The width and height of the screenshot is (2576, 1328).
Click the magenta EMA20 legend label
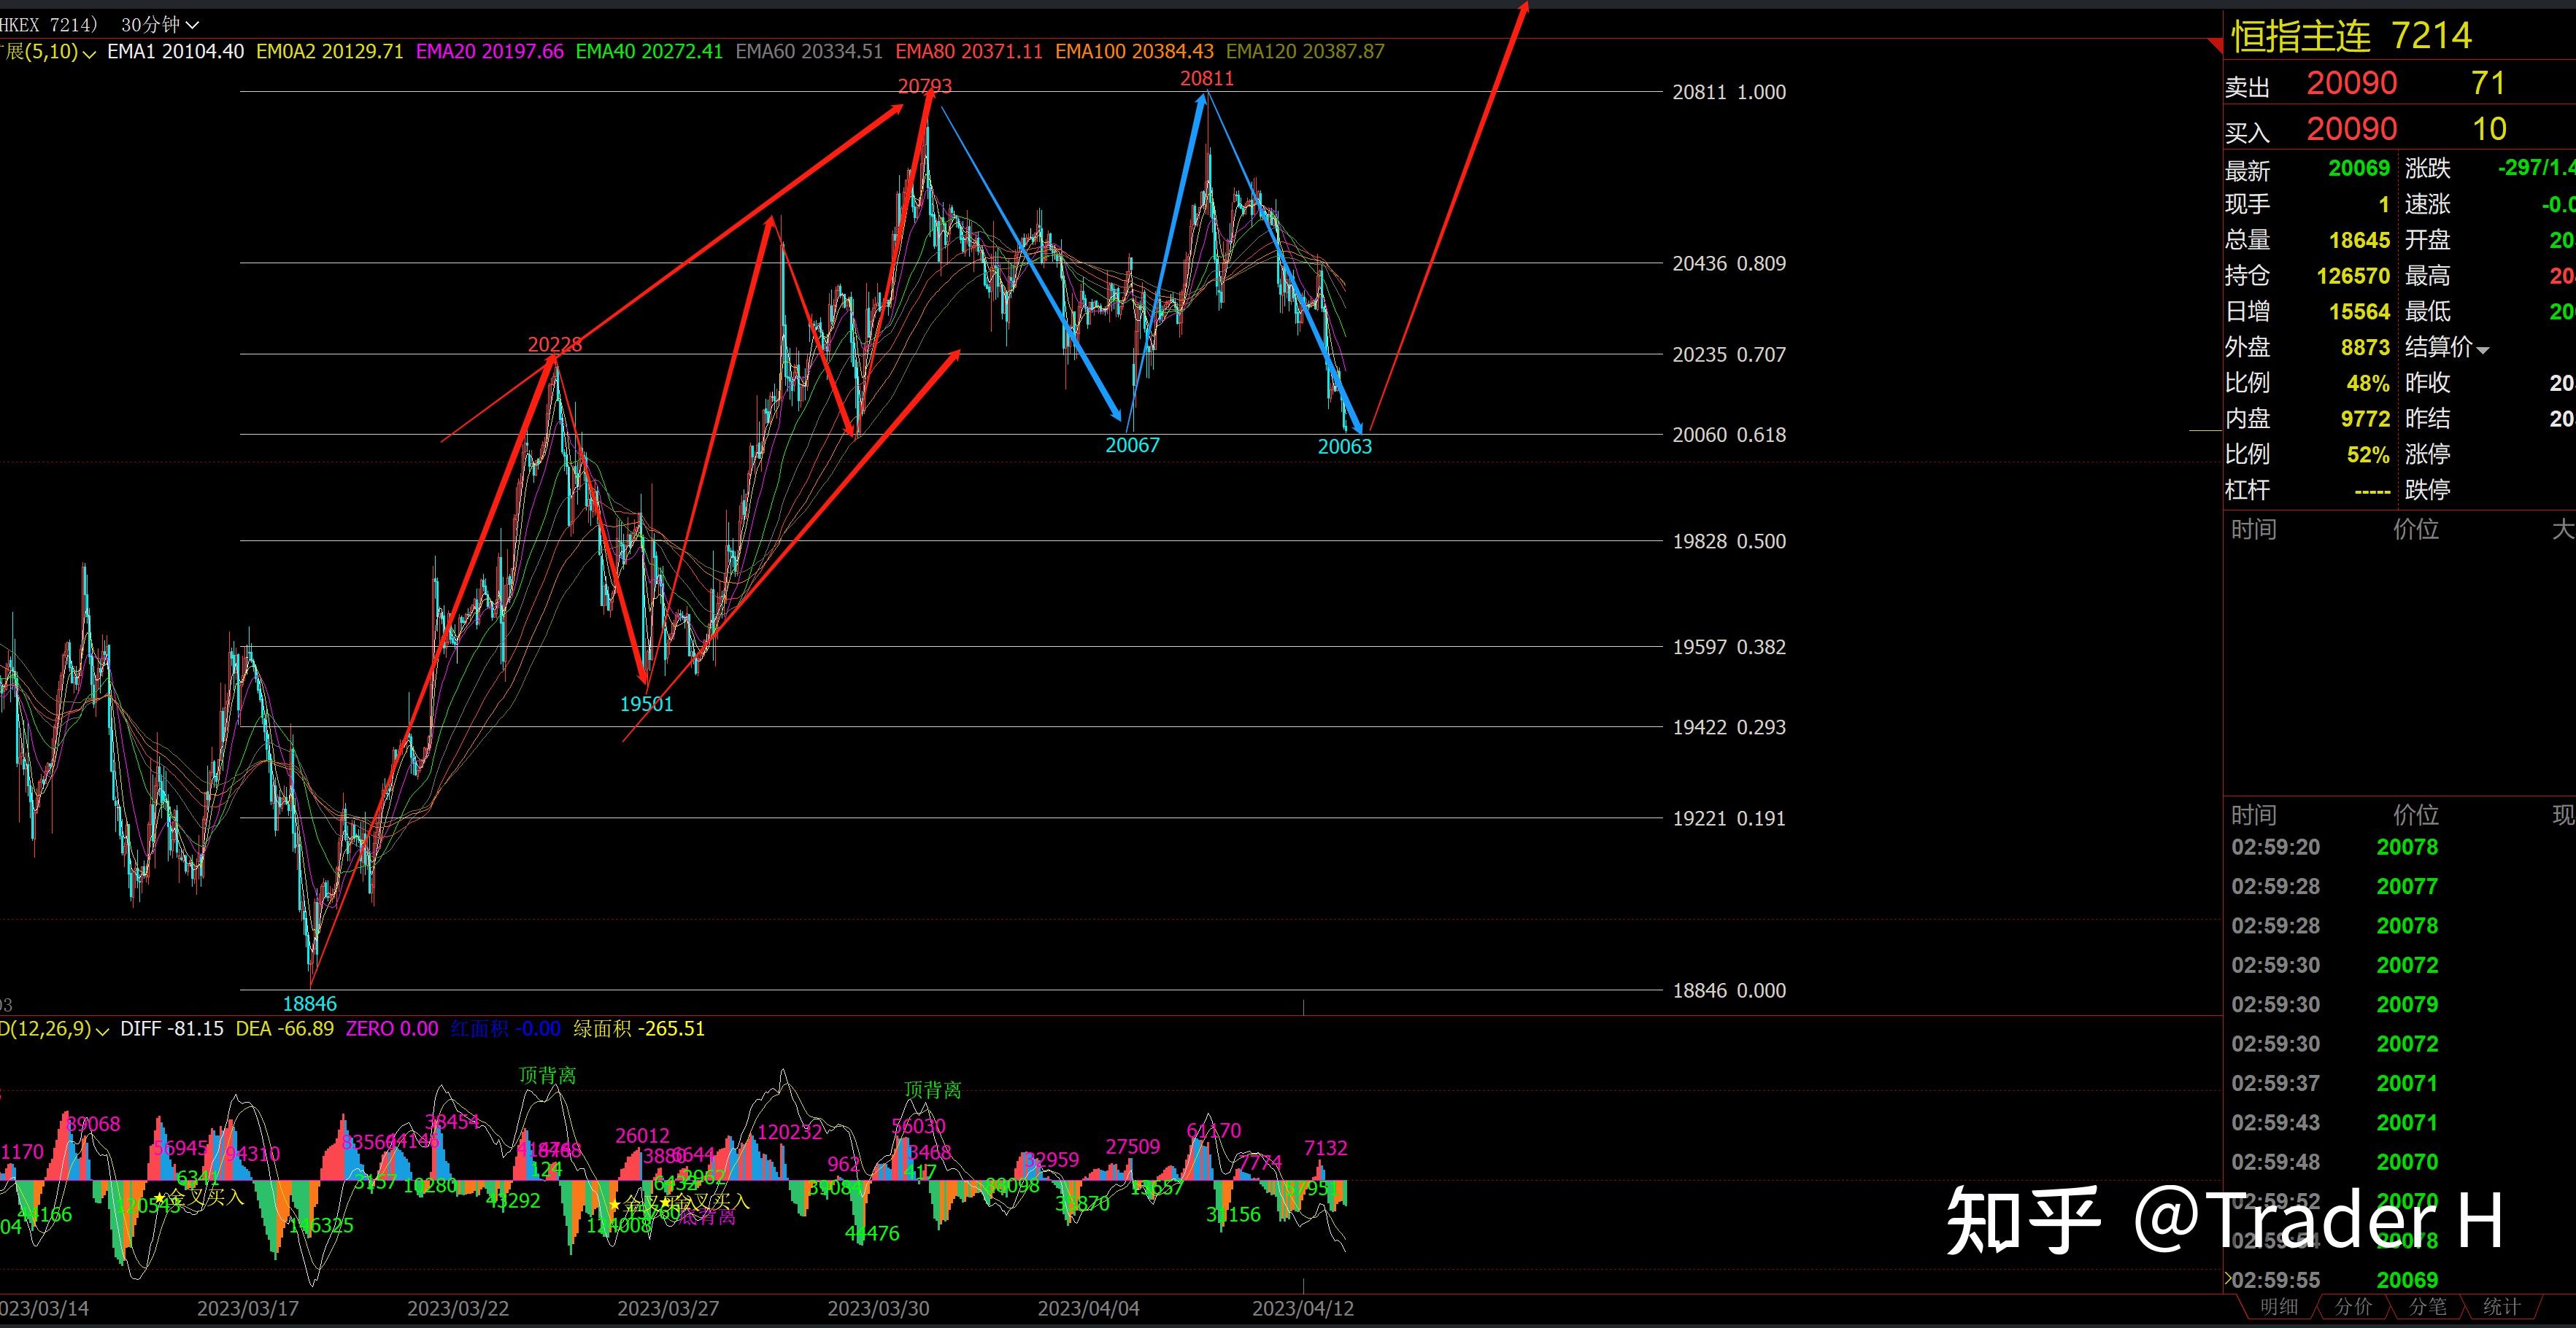click(x=489, y=51)
